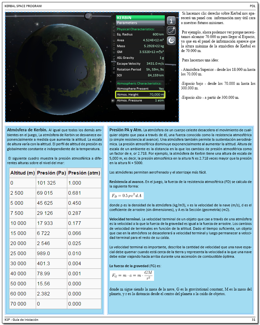Click the "401.3" pressure cell
This screenshot has height=325, width=260.
(51, 264)
